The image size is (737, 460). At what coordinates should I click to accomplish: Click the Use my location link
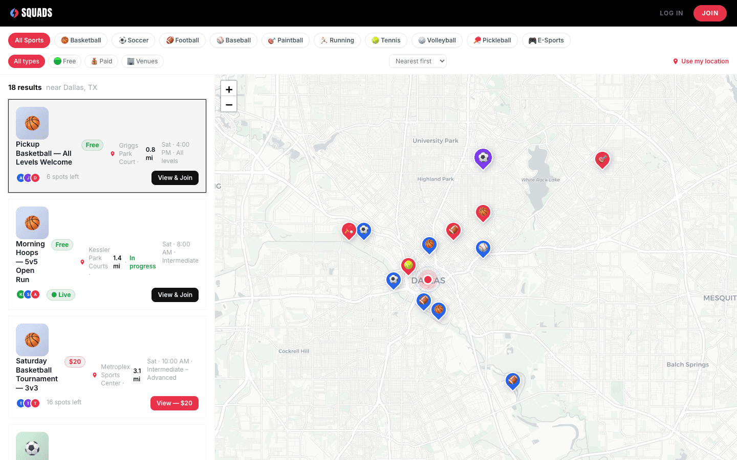click(x=701, y=61)
